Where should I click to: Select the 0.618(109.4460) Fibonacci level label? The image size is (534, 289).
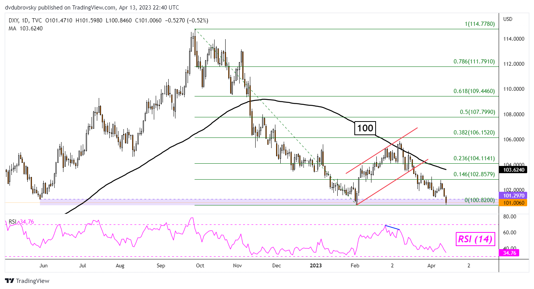tap(474, 91)
